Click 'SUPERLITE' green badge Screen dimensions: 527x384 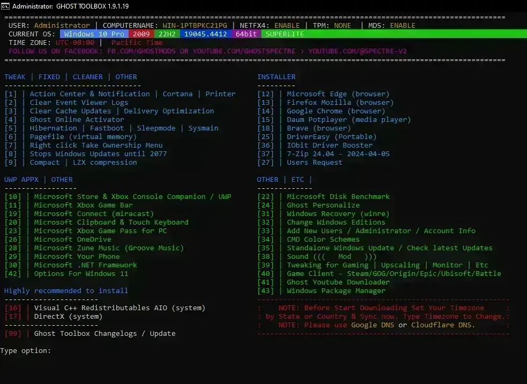(x=285, y=34)
